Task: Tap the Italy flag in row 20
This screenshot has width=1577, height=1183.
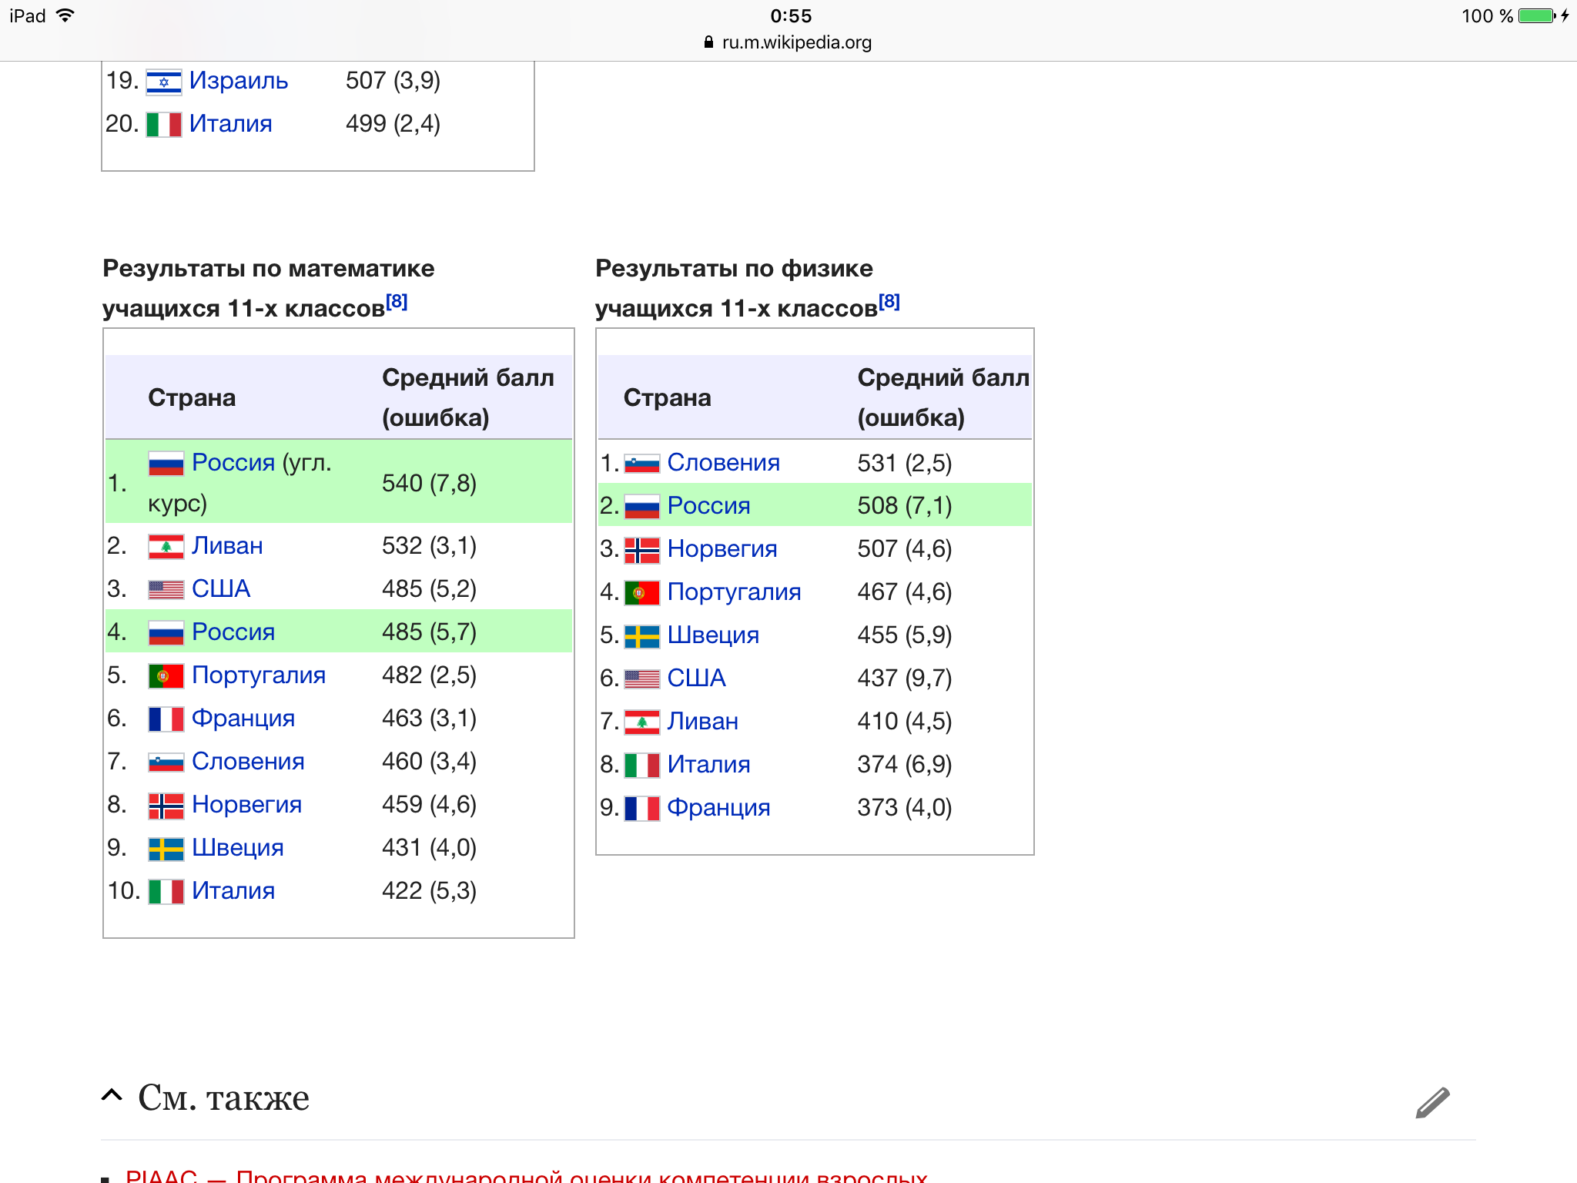Action: (164, 125)
